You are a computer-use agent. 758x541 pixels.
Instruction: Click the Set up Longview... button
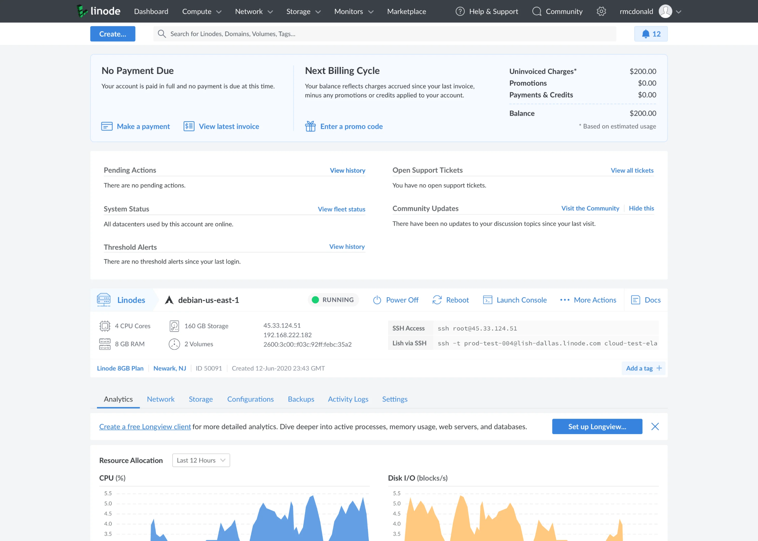click(597, 426)
